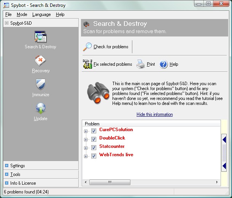Click the upper blue arrow on right panel
This screenshot has height=198, width=232.
click(x=224, y=140)
